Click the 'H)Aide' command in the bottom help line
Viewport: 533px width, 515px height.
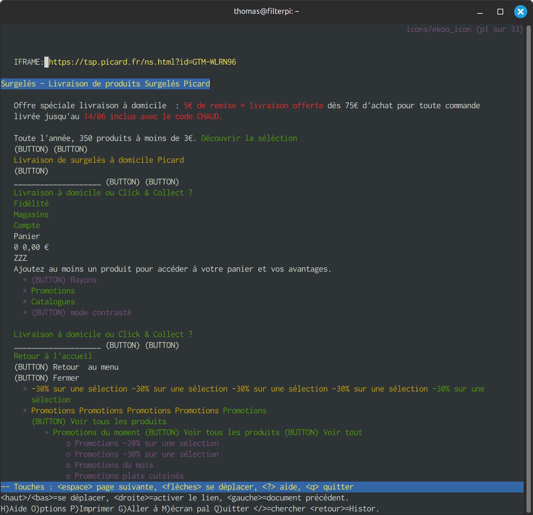pos(14,509)
